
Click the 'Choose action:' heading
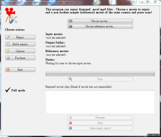15,30
